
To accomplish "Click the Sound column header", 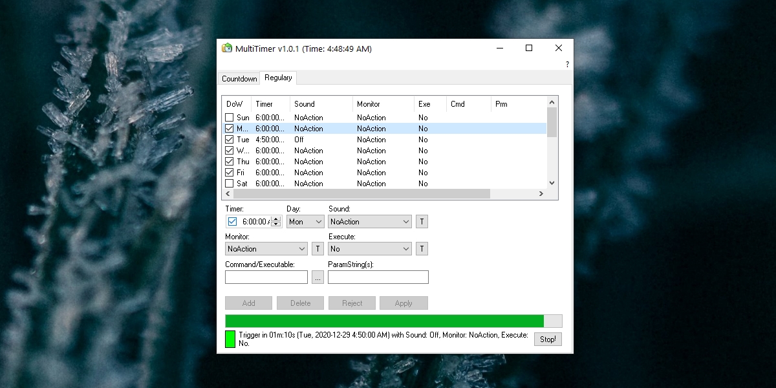I will 321,104.
